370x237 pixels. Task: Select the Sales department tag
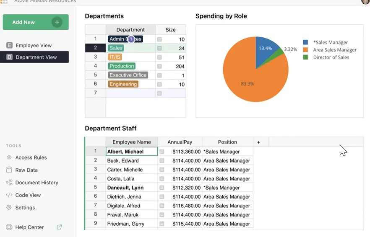(x=116, y=48)
